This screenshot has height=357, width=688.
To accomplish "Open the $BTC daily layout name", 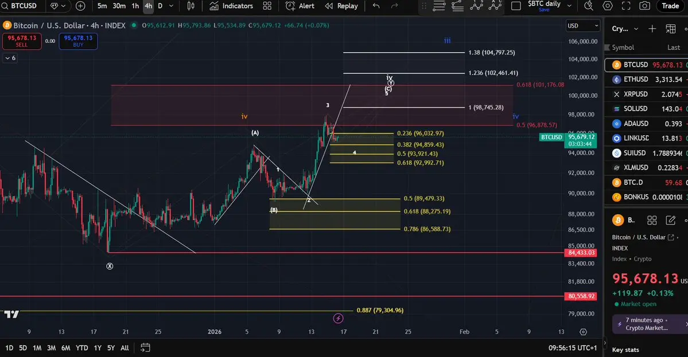I will click(x=544, y=5).
